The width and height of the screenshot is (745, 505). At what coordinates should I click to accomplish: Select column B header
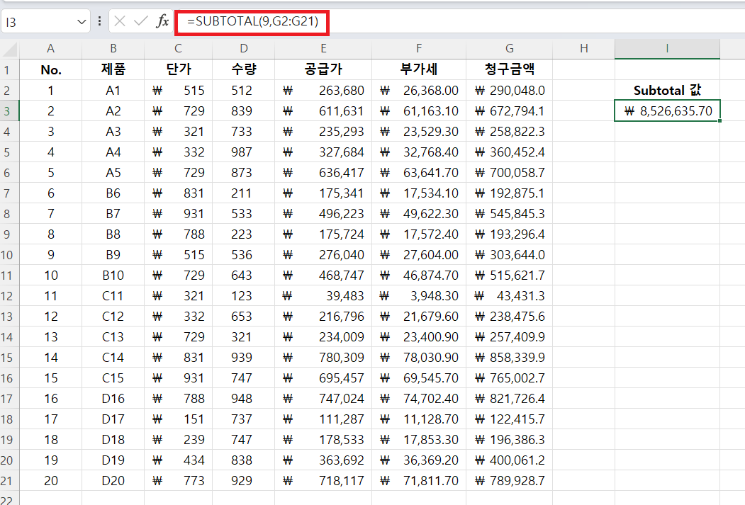[113, 49]
